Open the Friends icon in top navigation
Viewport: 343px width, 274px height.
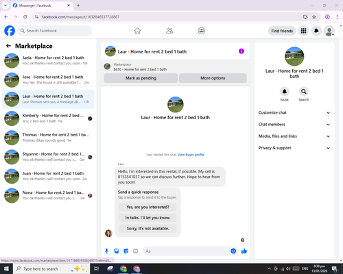pos(169,31)
